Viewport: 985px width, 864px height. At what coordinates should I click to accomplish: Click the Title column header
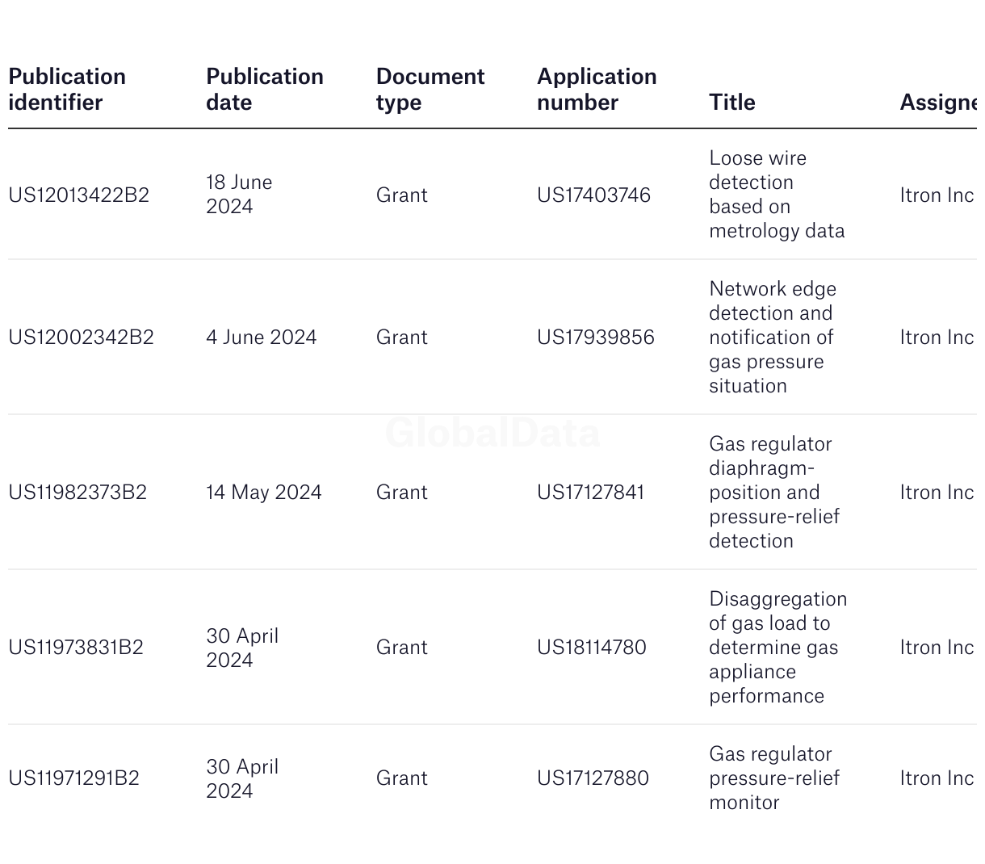(x=732, y=103)
